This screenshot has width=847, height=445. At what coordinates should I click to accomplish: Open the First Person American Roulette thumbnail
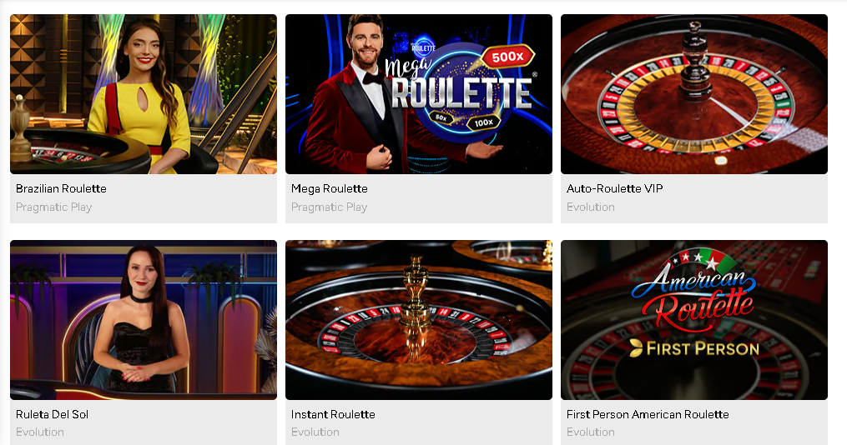point(694,320)
